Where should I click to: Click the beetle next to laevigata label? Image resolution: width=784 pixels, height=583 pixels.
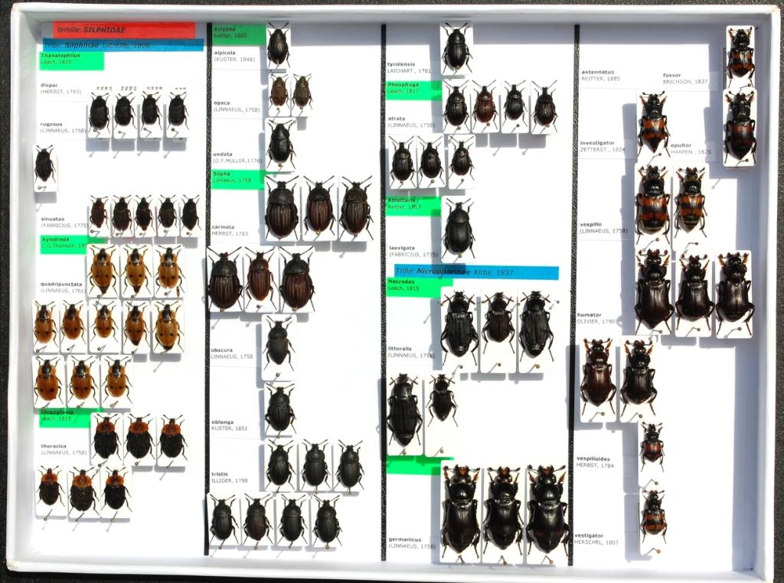458,229
